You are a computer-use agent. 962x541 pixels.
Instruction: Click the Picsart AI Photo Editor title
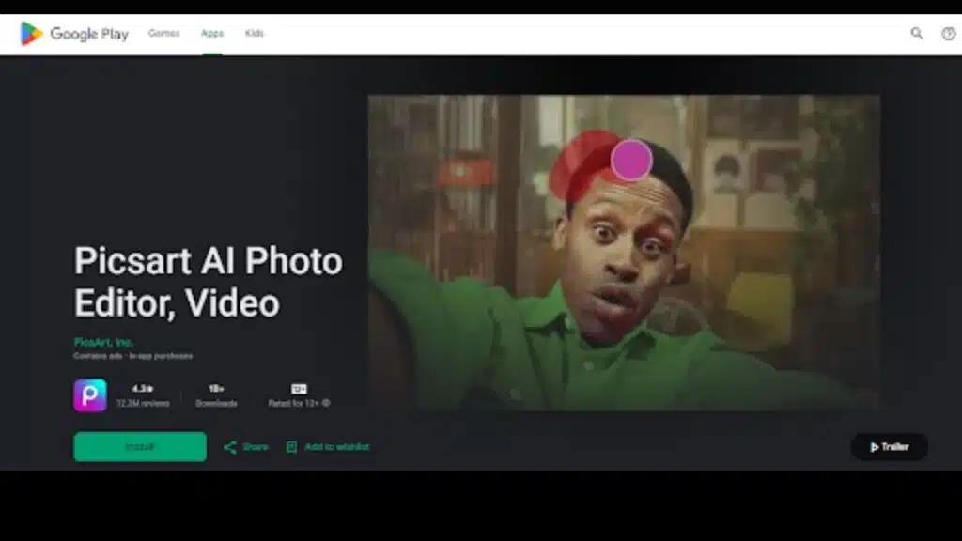208,282
